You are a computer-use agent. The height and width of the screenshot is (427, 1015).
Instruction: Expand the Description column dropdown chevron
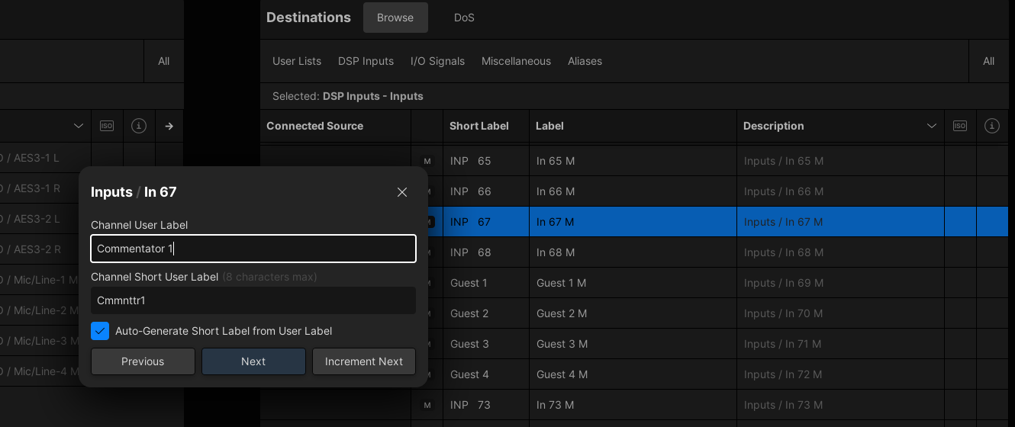(931, 126)
